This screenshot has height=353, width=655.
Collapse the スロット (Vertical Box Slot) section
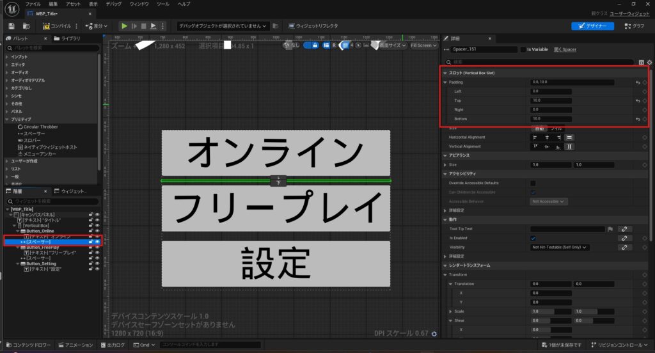point(445,73)
